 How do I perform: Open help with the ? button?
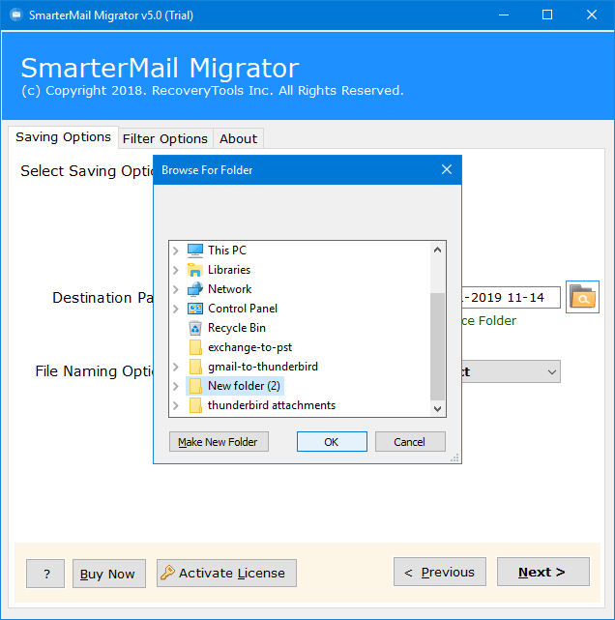(x=45, y=574)
